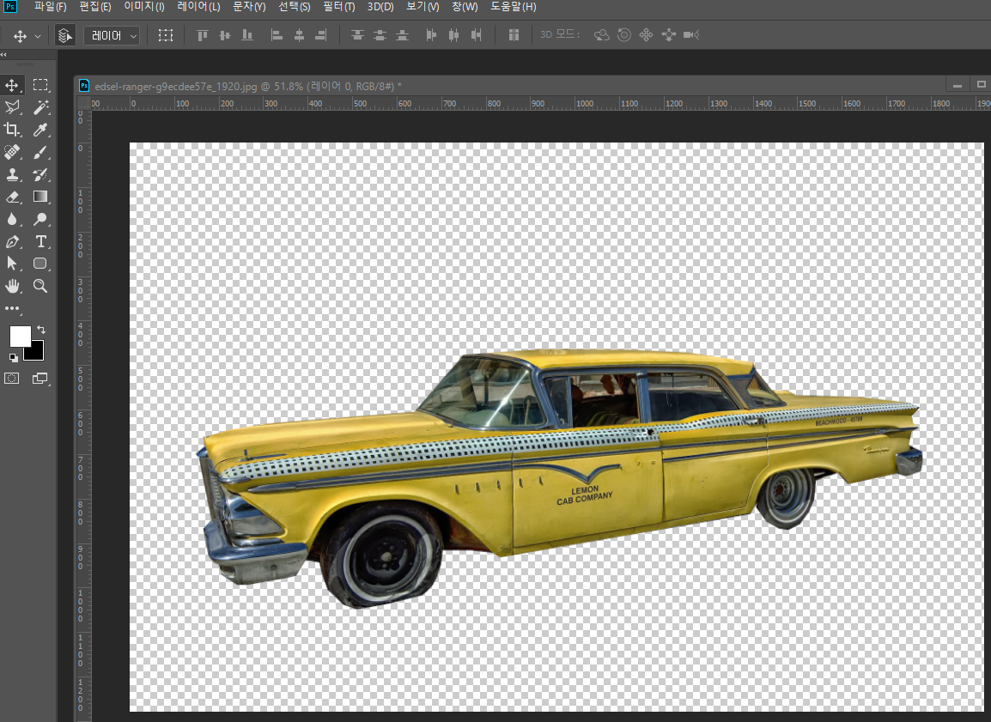Select the Gradient tool
This screenshot has height=722, width=991.
coord(40,197)
